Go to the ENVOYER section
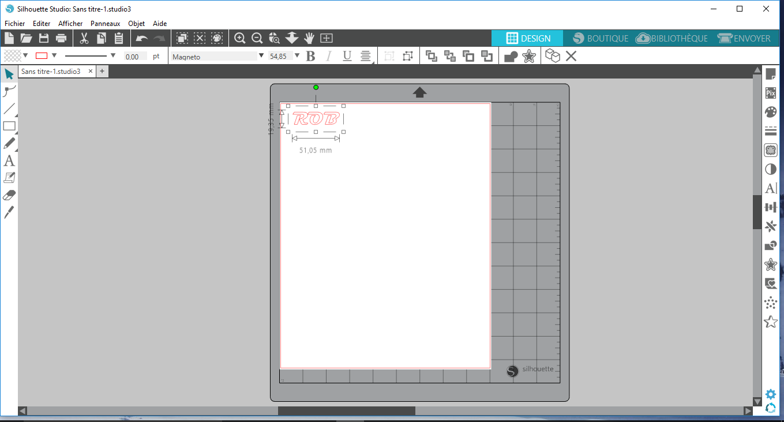Viewport: 784px width, 422px height. [x=744, y=38]
